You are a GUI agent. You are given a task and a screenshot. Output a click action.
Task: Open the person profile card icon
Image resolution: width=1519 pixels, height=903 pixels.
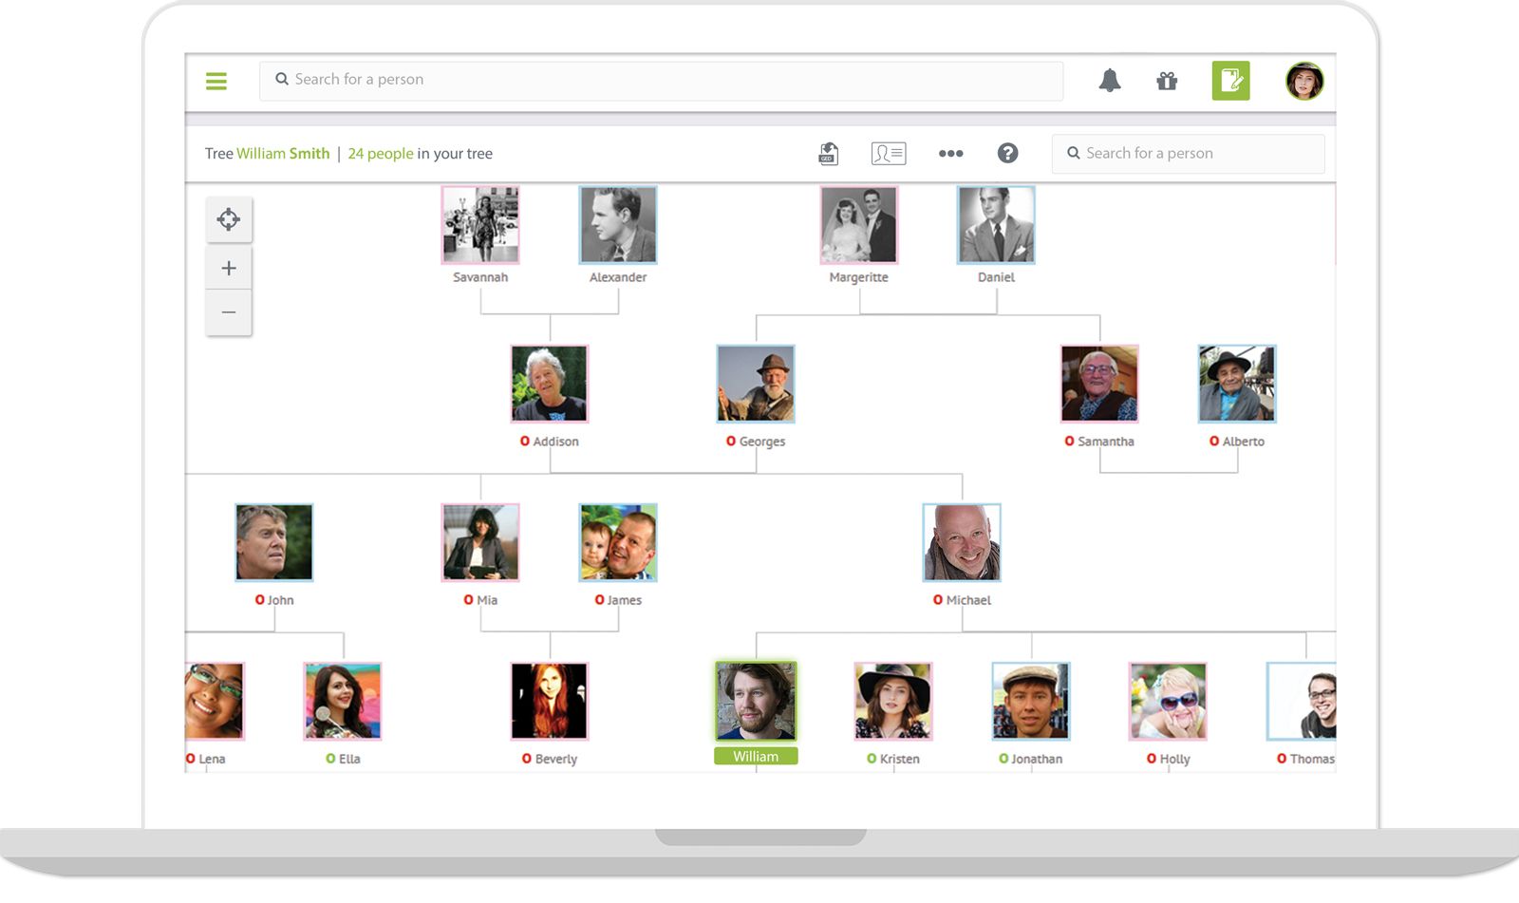point(888,153)
